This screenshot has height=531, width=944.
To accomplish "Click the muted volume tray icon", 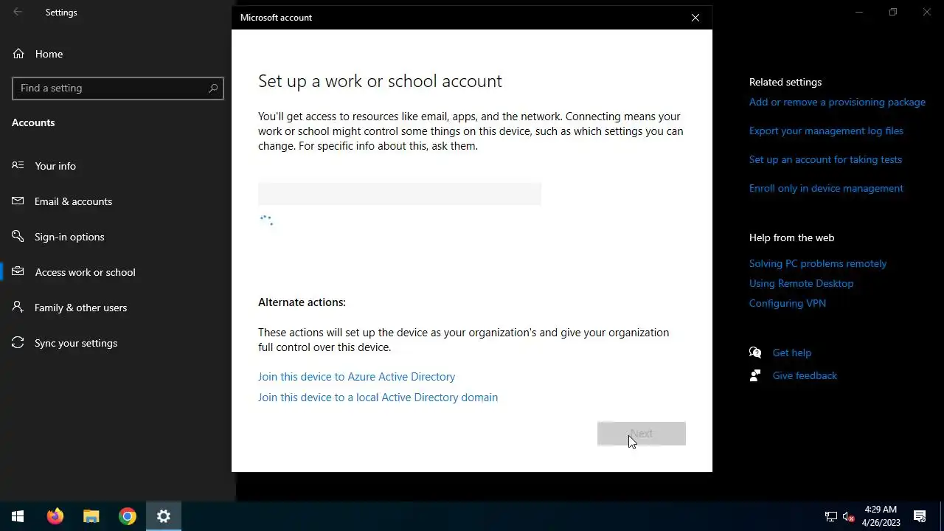I will click(848, 516).
